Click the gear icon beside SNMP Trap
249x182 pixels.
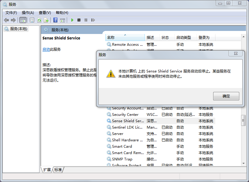point(109,159)
